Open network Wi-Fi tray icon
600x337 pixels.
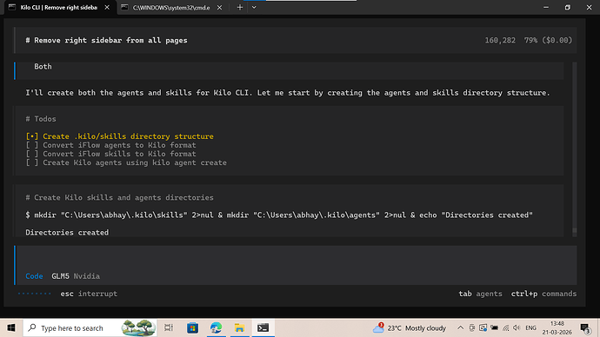505,327
